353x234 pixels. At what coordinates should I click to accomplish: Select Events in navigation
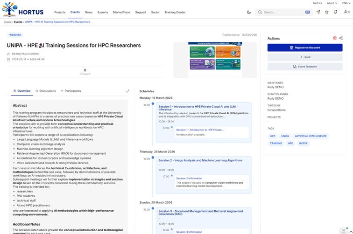(x=75, y=12)
